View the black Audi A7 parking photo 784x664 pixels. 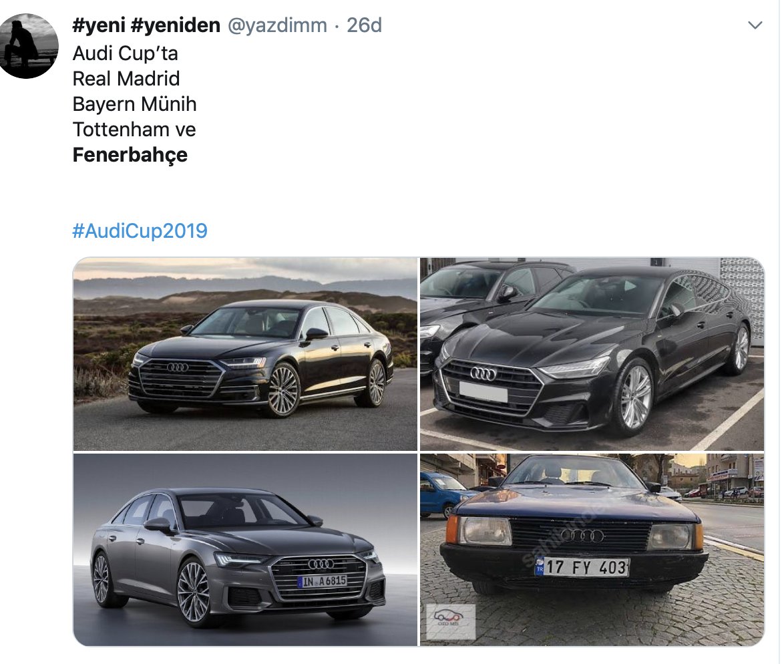[592, 354]
